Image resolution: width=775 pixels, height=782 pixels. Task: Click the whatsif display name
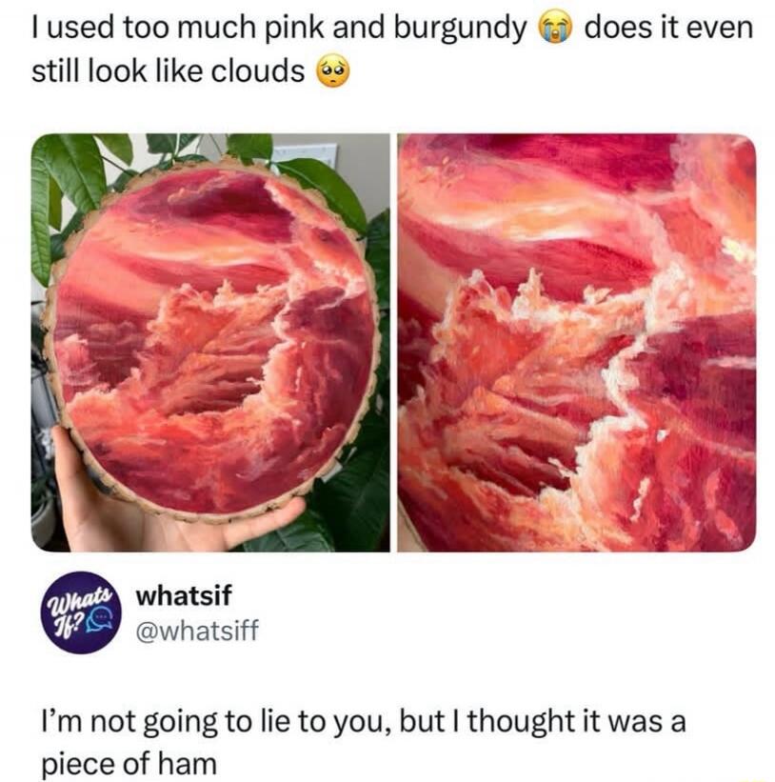pyautogui.click(x=184, y=595)
